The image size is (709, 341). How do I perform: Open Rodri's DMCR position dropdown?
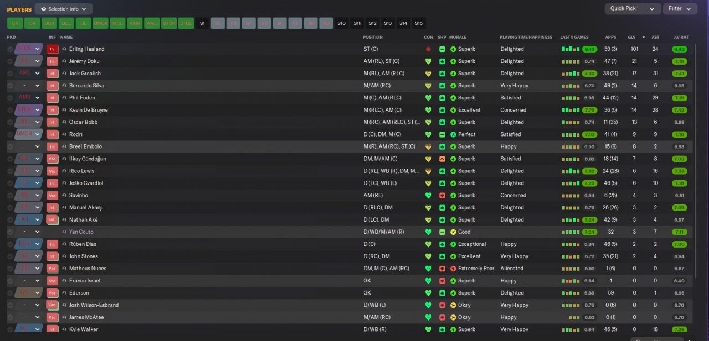(38, 134)
